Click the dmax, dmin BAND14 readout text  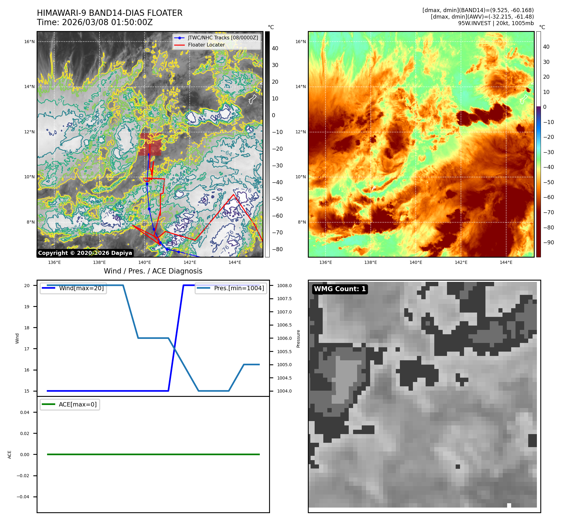tap(478, 10)
